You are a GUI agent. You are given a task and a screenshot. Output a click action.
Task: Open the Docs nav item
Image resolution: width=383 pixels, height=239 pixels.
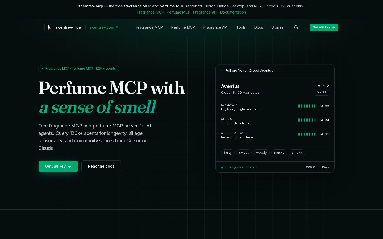(259, 27)
